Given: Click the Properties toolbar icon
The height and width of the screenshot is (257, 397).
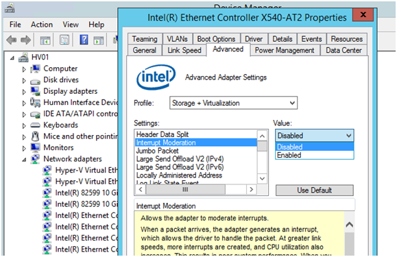Looking at the screenshot, I should tap(64, 40).
